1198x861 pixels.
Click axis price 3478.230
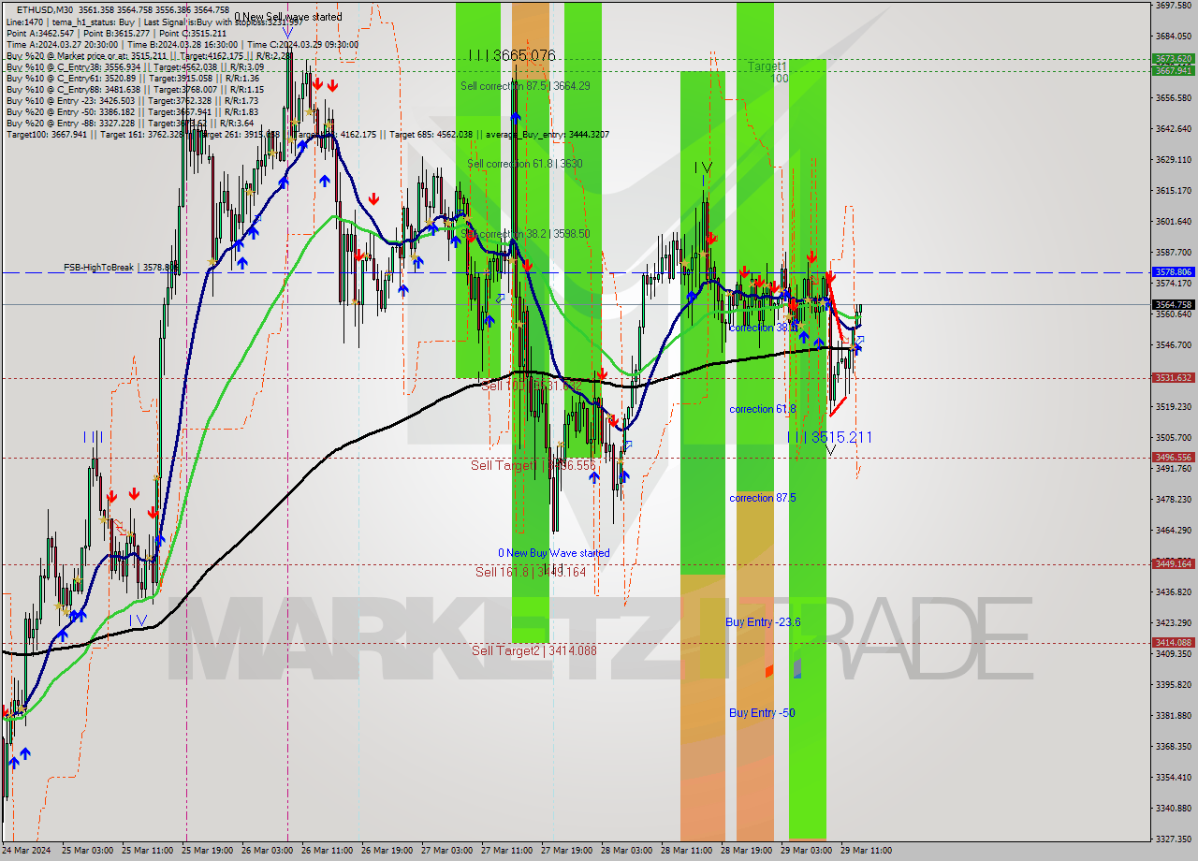[x=1173, y=500]
